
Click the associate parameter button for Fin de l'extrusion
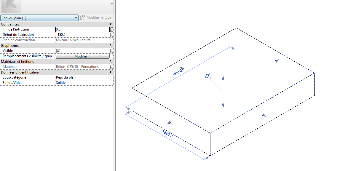112,30
